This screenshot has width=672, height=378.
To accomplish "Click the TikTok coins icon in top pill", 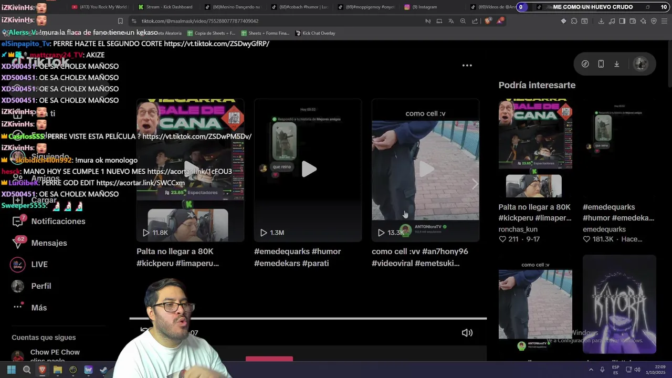I will pyautogui.click(x=585, y=64).
